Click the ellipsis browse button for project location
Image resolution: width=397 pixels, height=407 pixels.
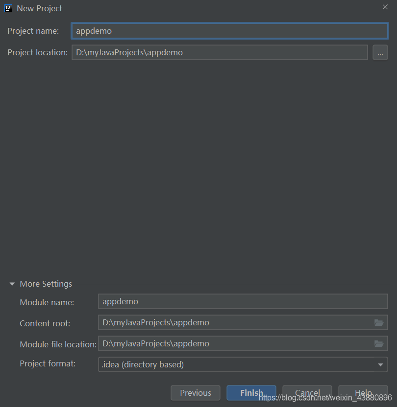[x=380, y=52]
